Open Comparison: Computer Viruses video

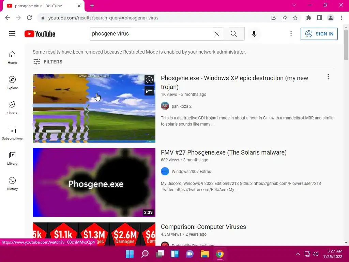[203, 227]
